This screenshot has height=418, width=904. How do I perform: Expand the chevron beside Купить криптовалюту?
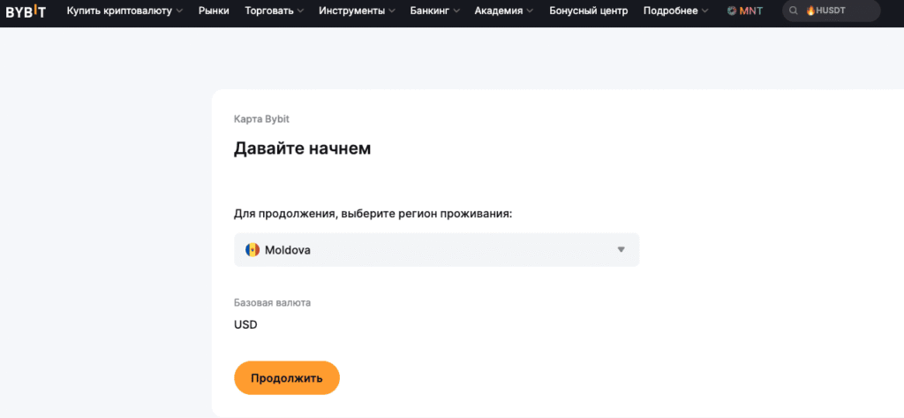click(179, 11)
